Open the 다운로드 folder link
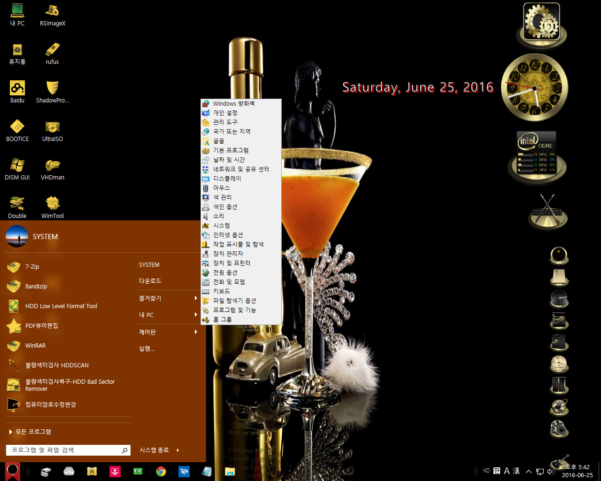The image size is (601, 481). (150, 281)
